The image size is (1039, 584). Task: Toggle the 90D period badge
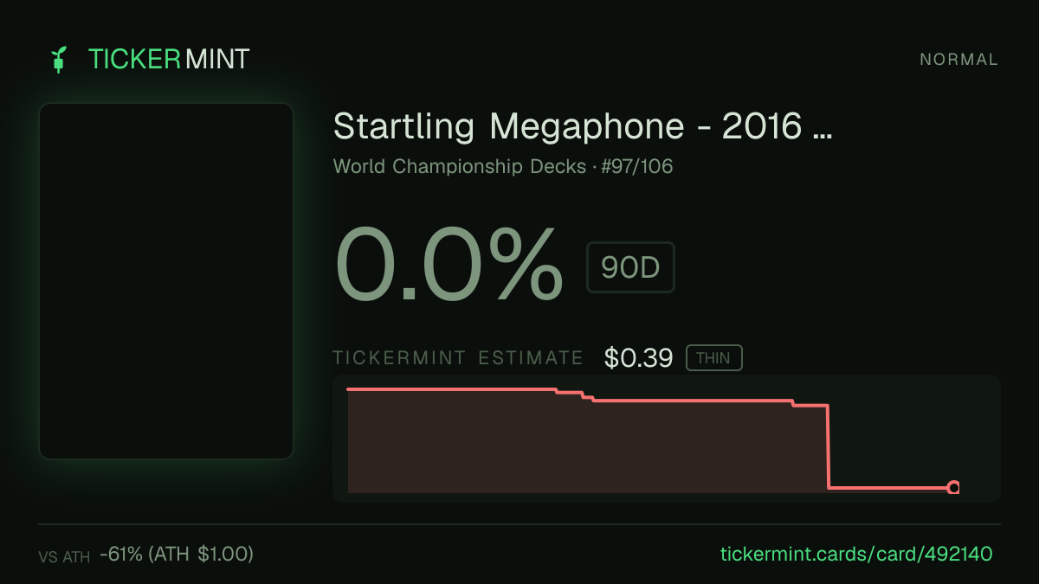630,267
